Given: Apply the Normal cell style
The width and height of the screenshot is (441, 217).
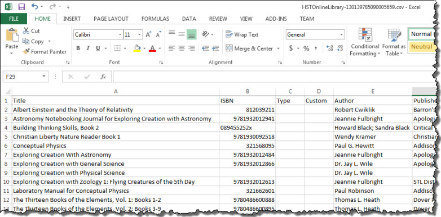Looking at the screenshot, I should (x=422, y=34).
